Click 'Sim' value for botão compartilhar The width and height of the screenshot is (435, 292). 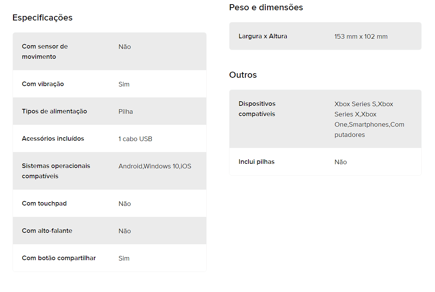pos(124,259)
